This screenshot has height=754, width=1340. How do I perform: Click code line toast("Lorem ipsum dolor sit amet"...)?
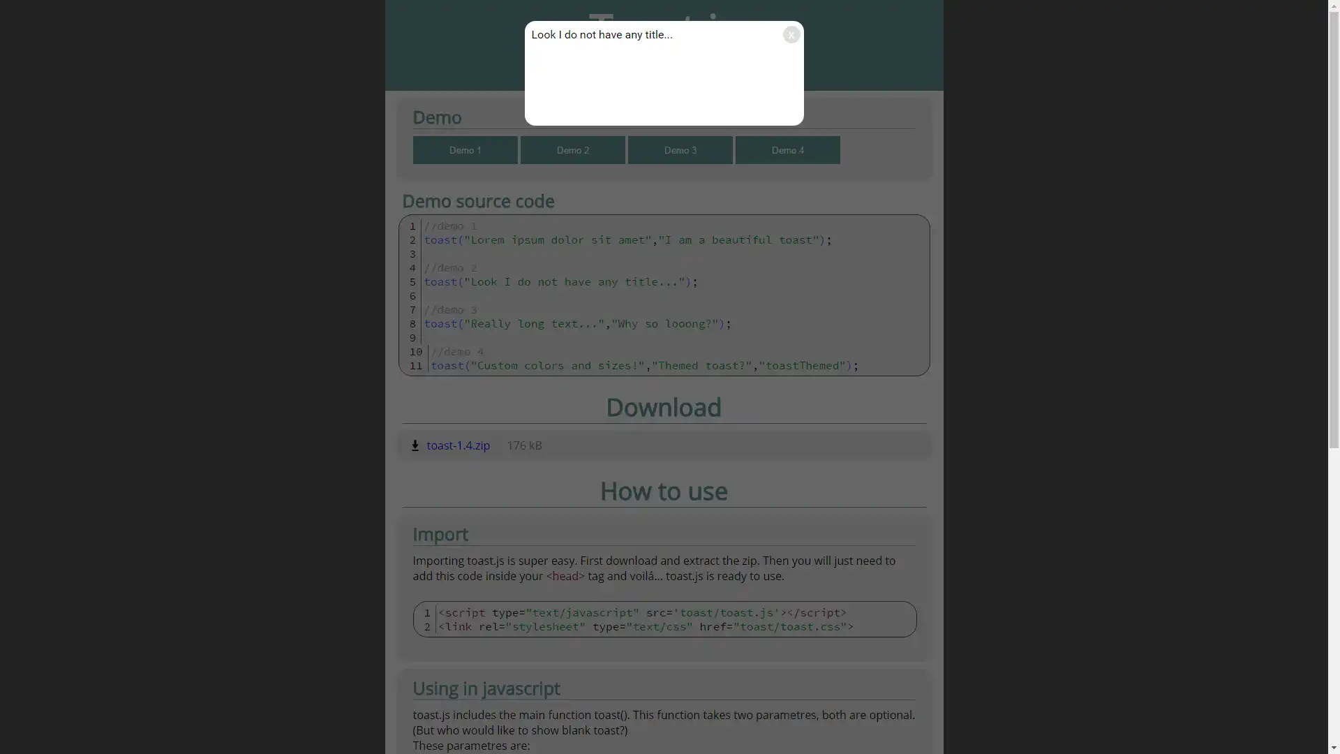628,240
